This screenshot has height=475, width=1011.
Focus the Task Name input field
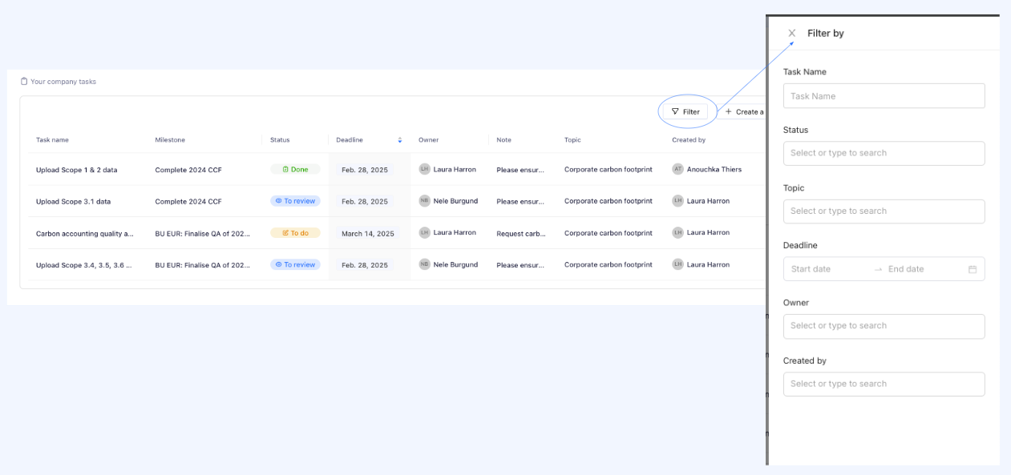[884, 96]
